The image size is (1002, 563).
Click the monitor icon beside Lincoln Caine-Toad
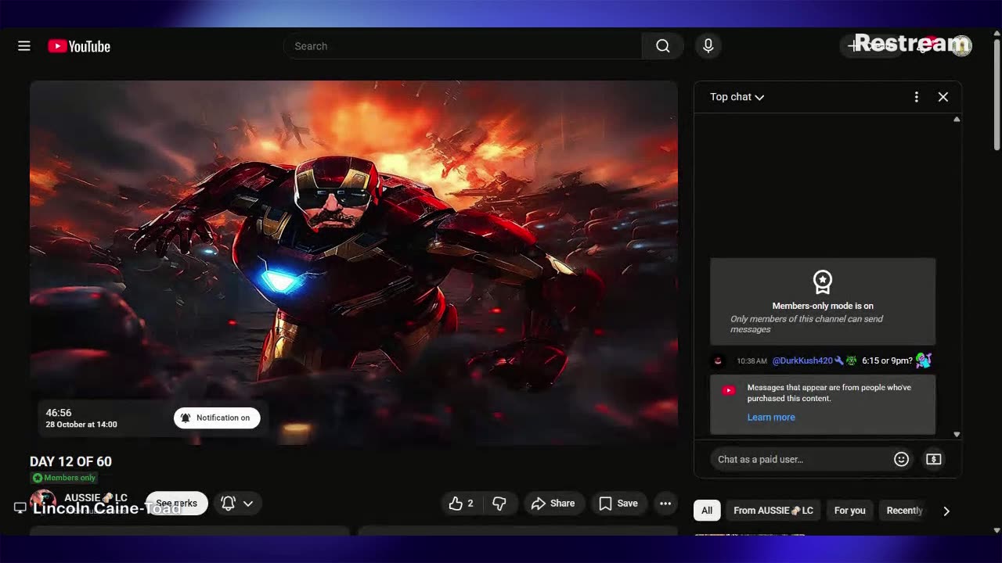(20, 508)
